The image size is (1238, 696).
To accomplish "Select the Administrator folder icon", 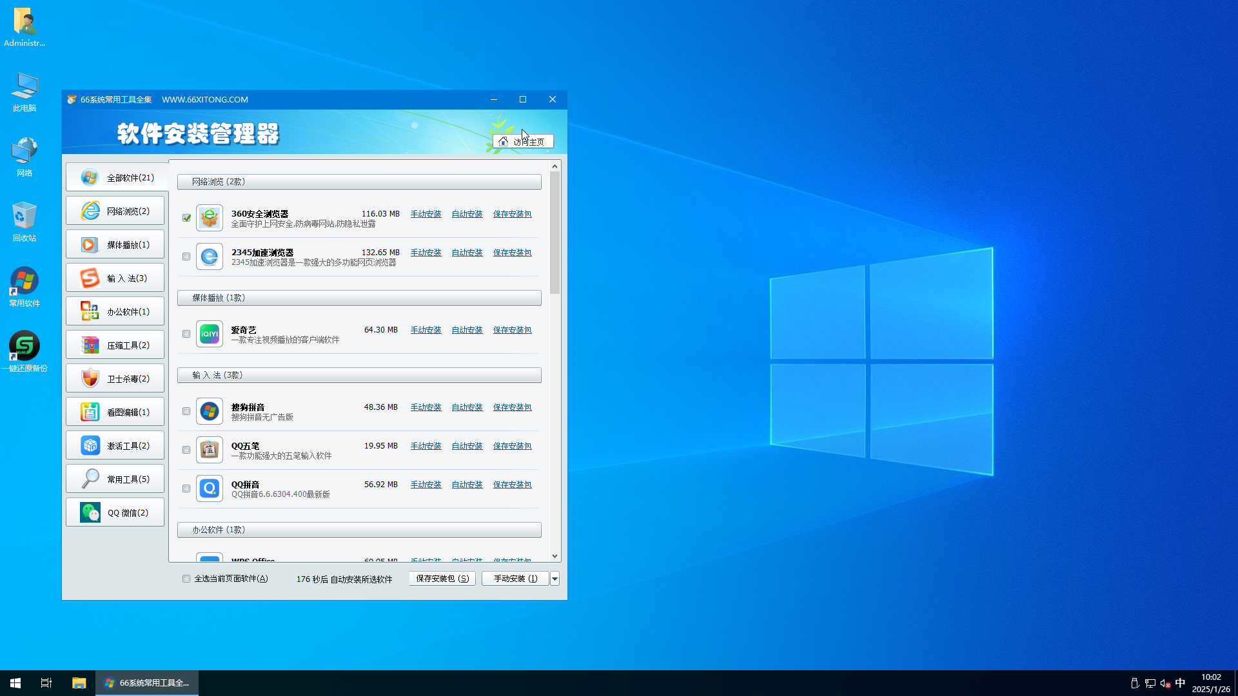I will click(25, 27).
